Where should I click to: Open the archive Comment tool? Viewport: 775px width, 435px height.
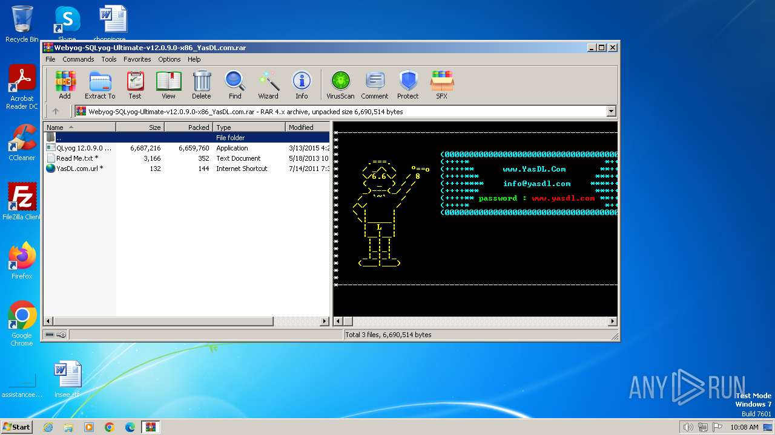pyautogui.click(x=375, y=85)
